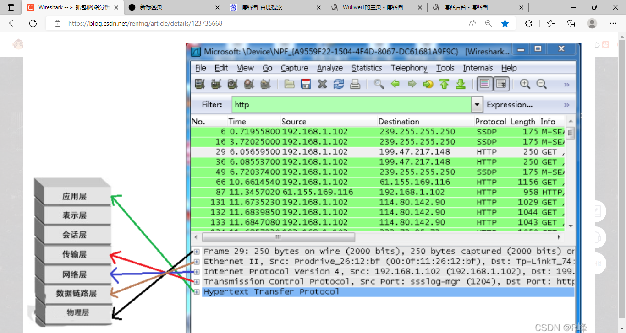Jump to last packet icon
This screenshot has width=626, height=333.
tap(461, 84)
